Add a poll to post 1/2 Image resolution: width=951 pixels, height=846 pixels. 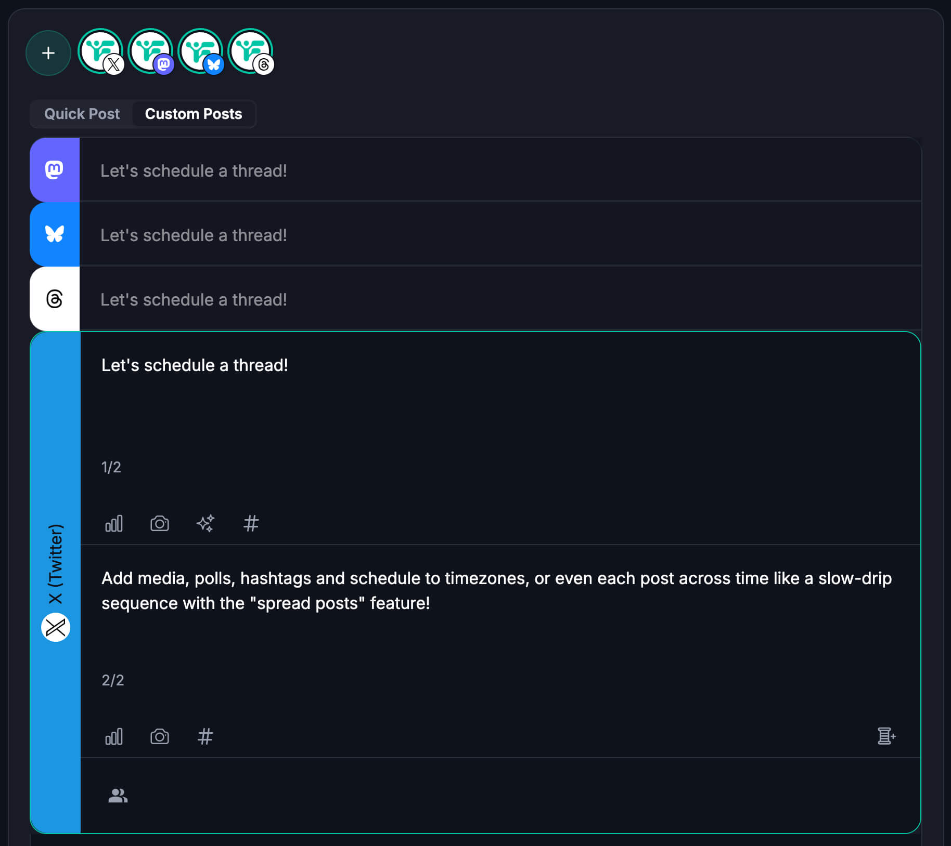tap(114, 523)
